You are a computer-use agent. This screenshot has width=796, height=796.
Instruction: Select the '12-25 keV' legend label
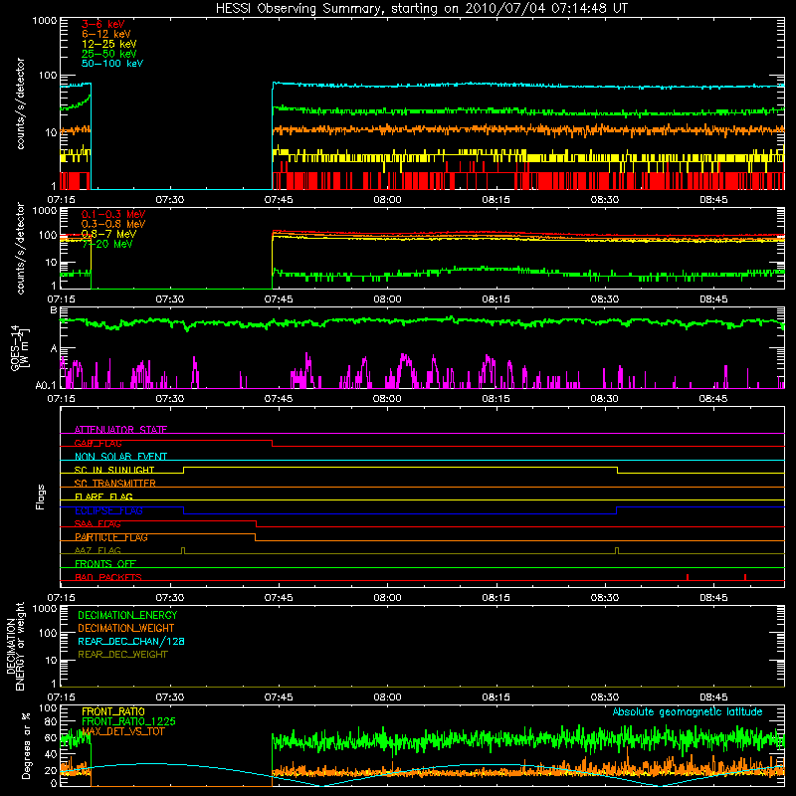pyautogui.click(x=108, y=44)
